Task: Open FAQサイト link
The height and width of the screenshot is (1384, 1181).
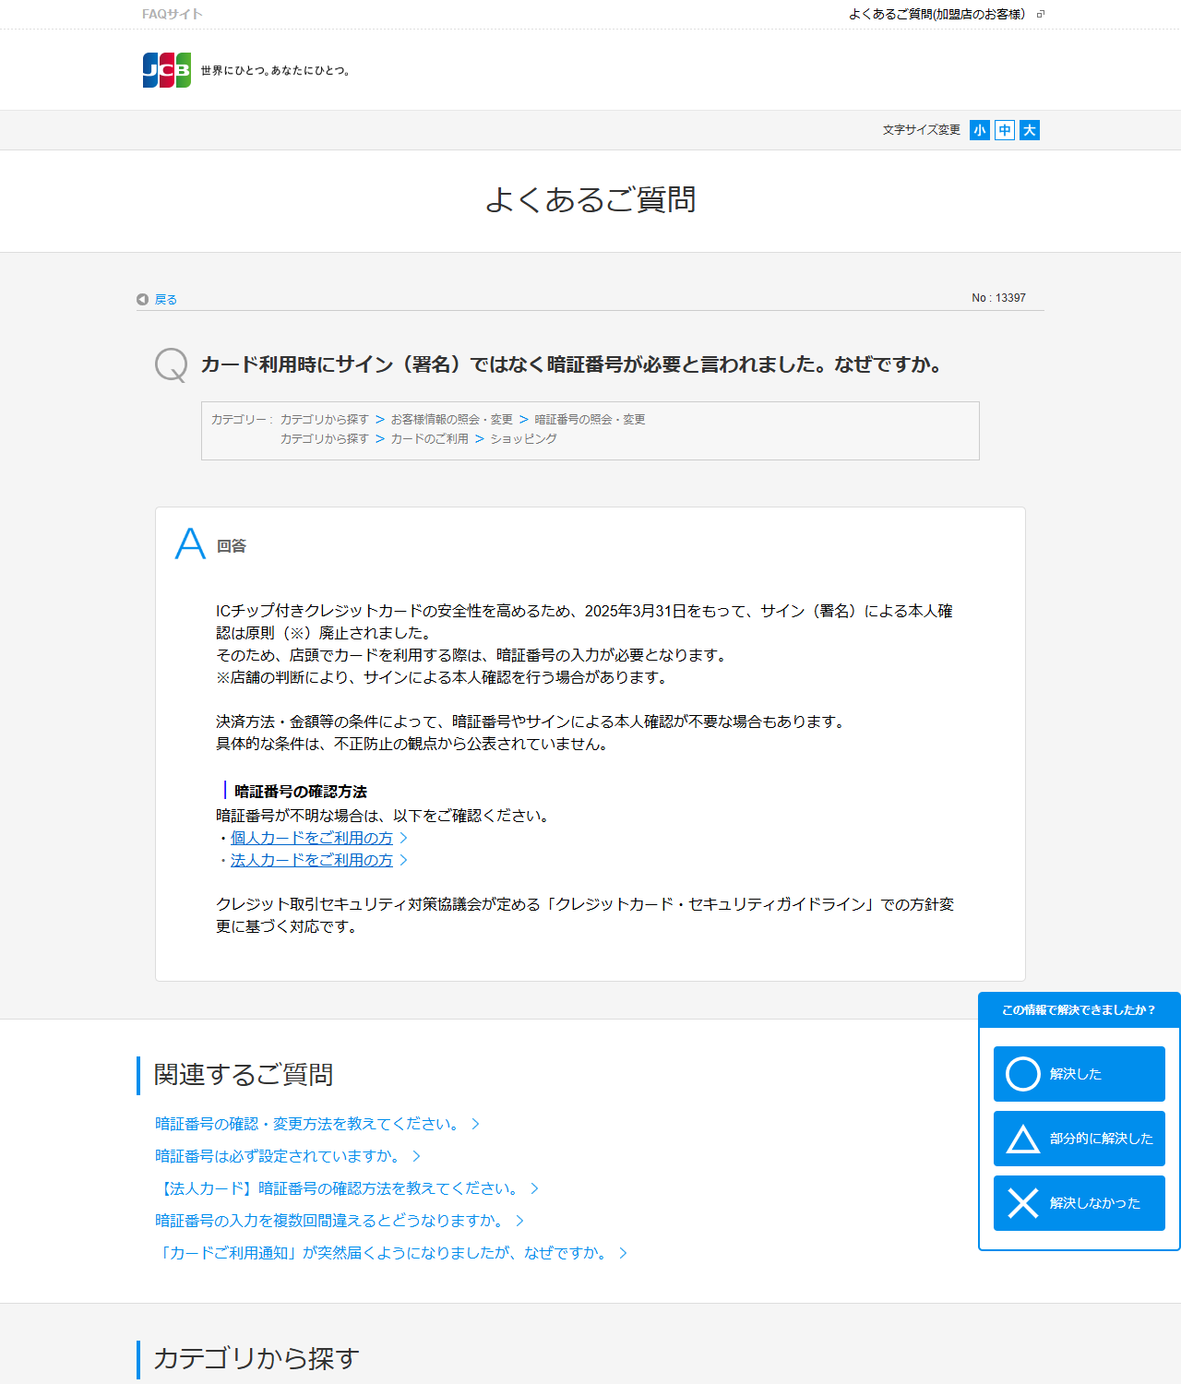Action: 173,14
